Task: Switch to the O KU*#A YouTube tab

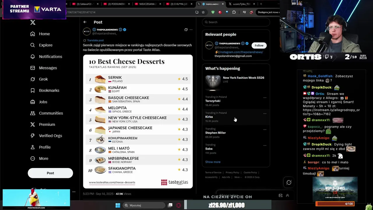Action: click(x=179, y=4)
